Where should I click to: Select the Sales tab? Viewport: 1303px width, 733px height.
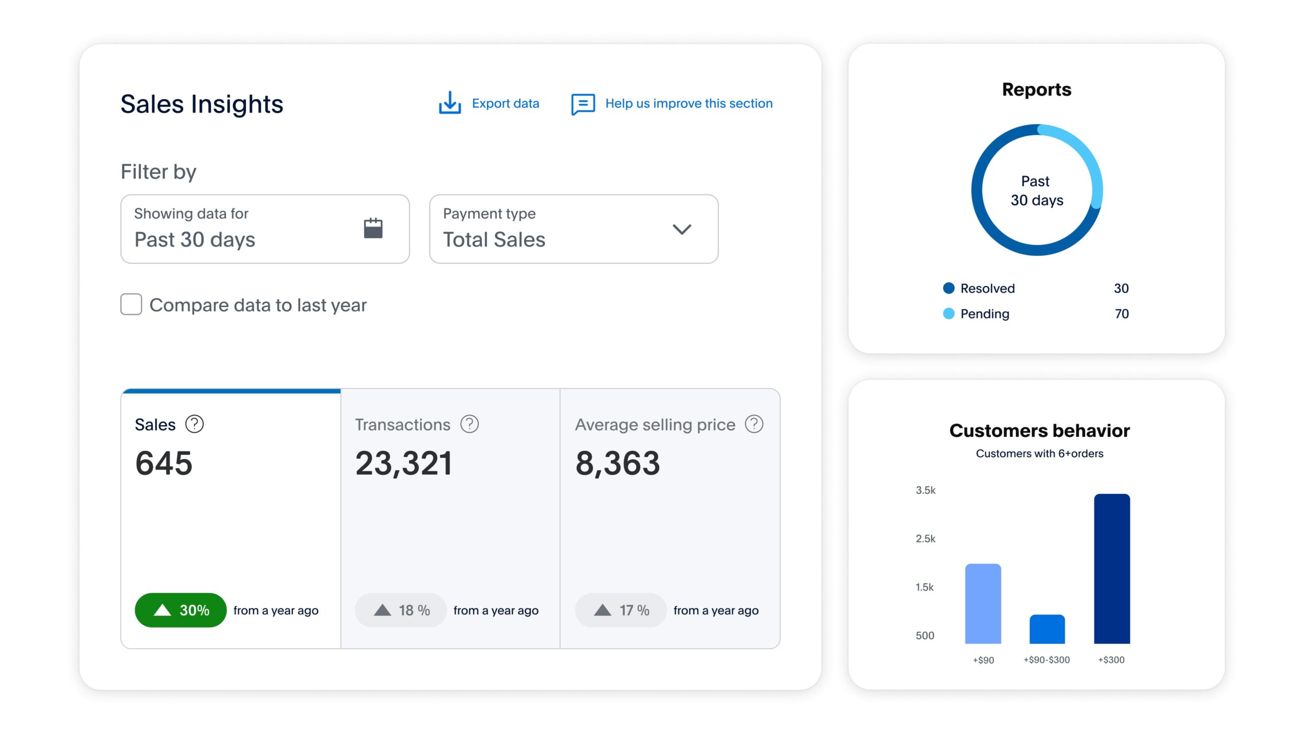(x=231, y=518)
